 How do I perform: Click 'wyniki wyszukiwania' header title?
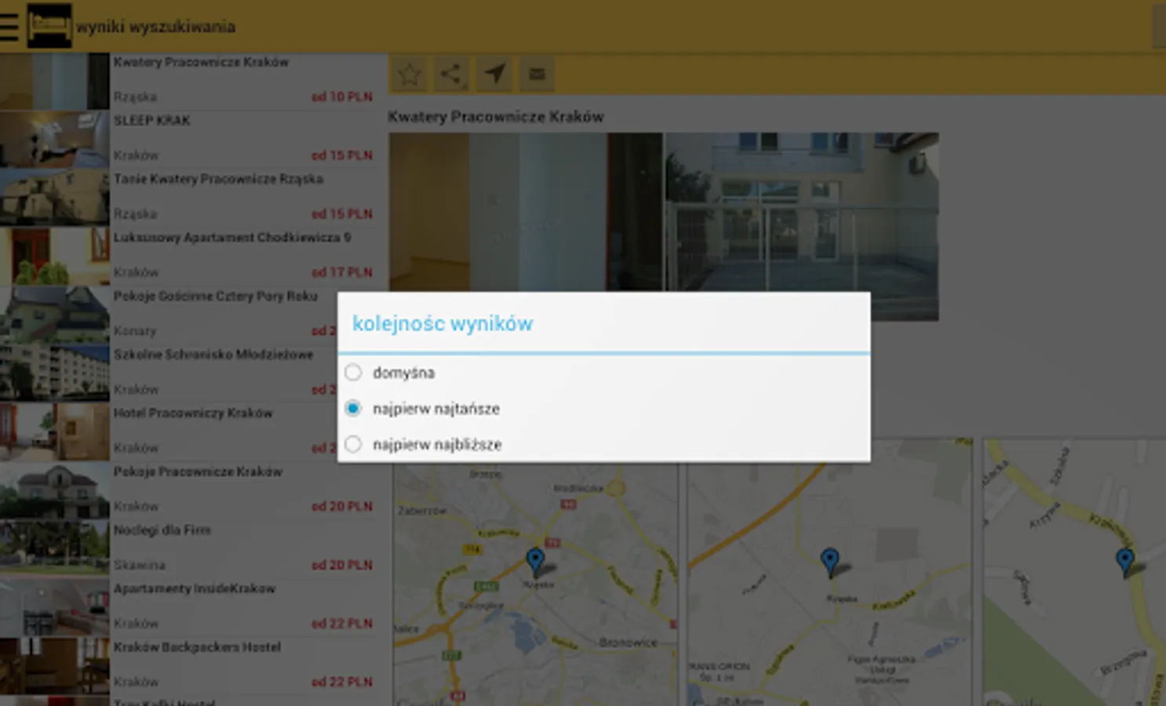pos(156,27)
